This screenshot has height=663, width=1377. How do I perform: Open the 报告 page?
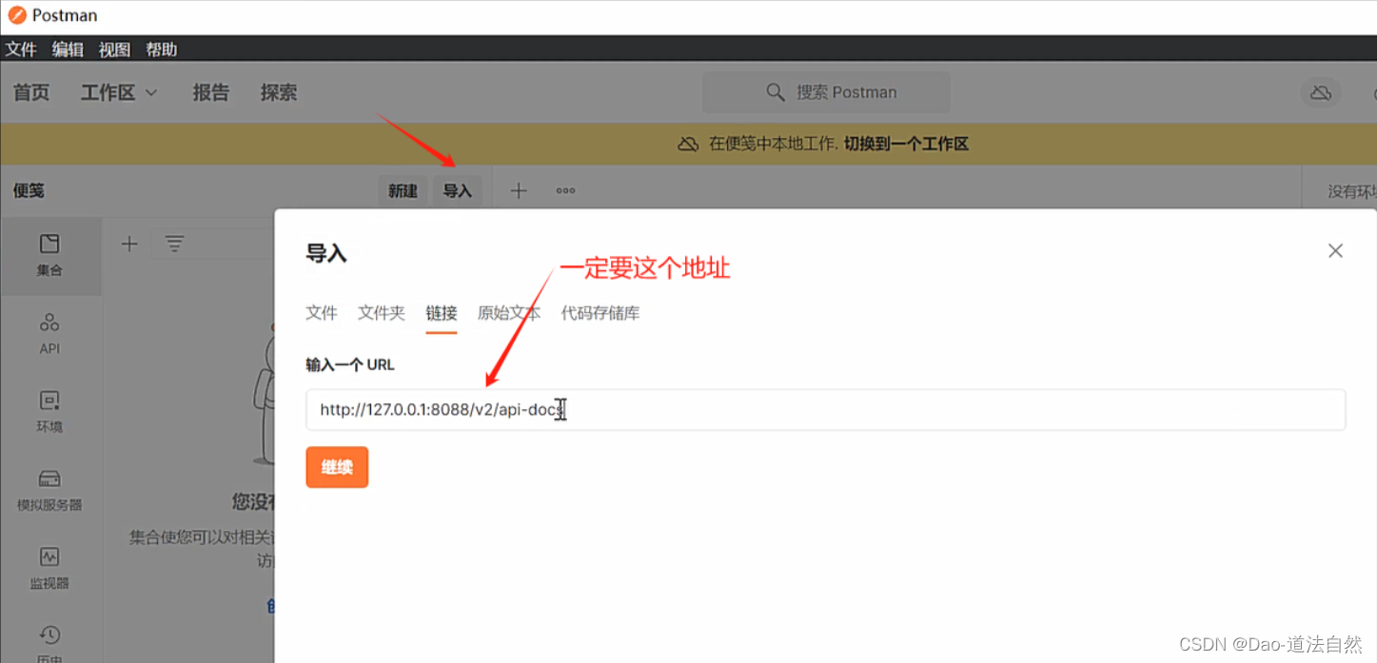[x=211, y=92]
